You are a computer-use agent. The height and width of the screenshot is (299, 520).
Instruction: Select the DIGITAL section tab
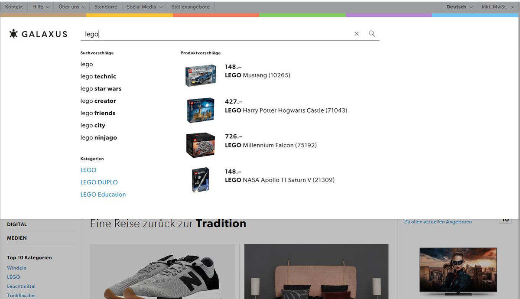coord(17,224)
